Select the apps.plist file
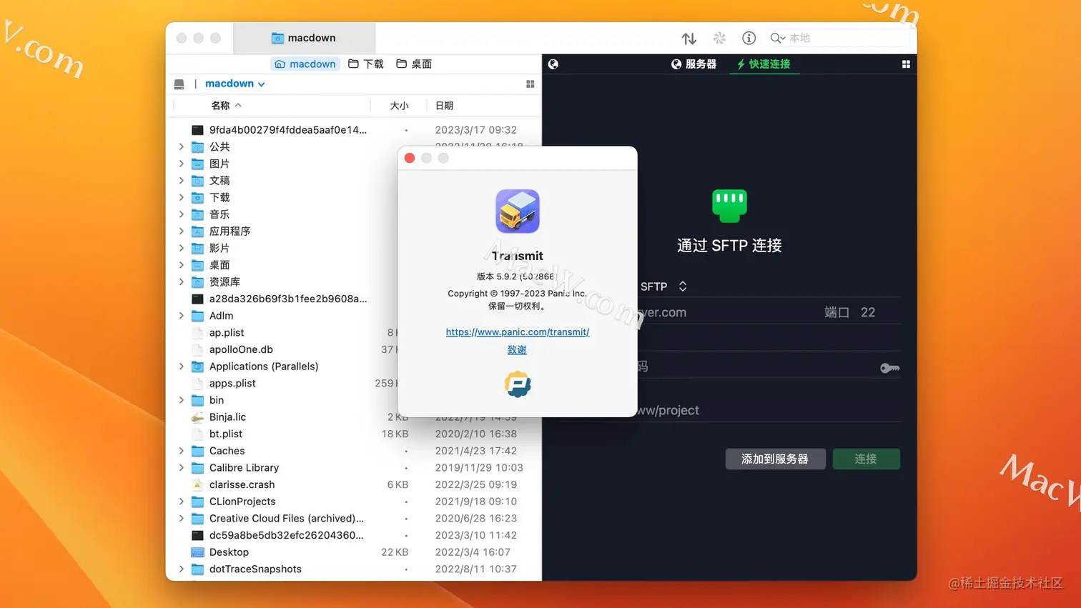1081x608 pixels. [x=232, y=383]
